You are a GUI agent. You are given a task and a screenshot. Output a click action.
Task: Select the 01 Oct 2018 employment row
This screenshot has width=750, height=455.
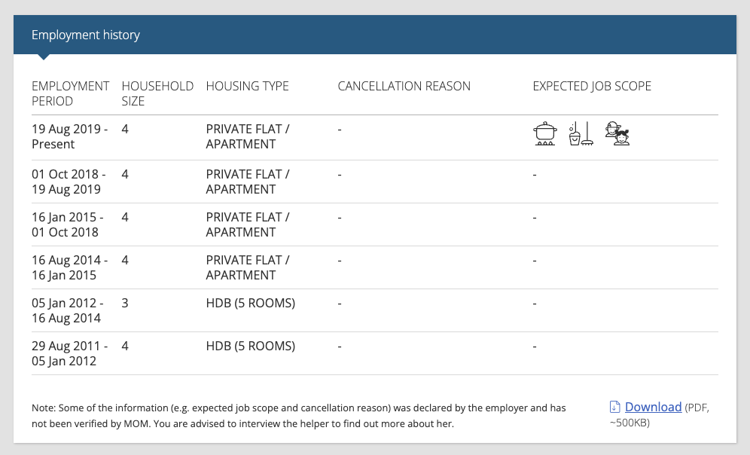(375, 182)
